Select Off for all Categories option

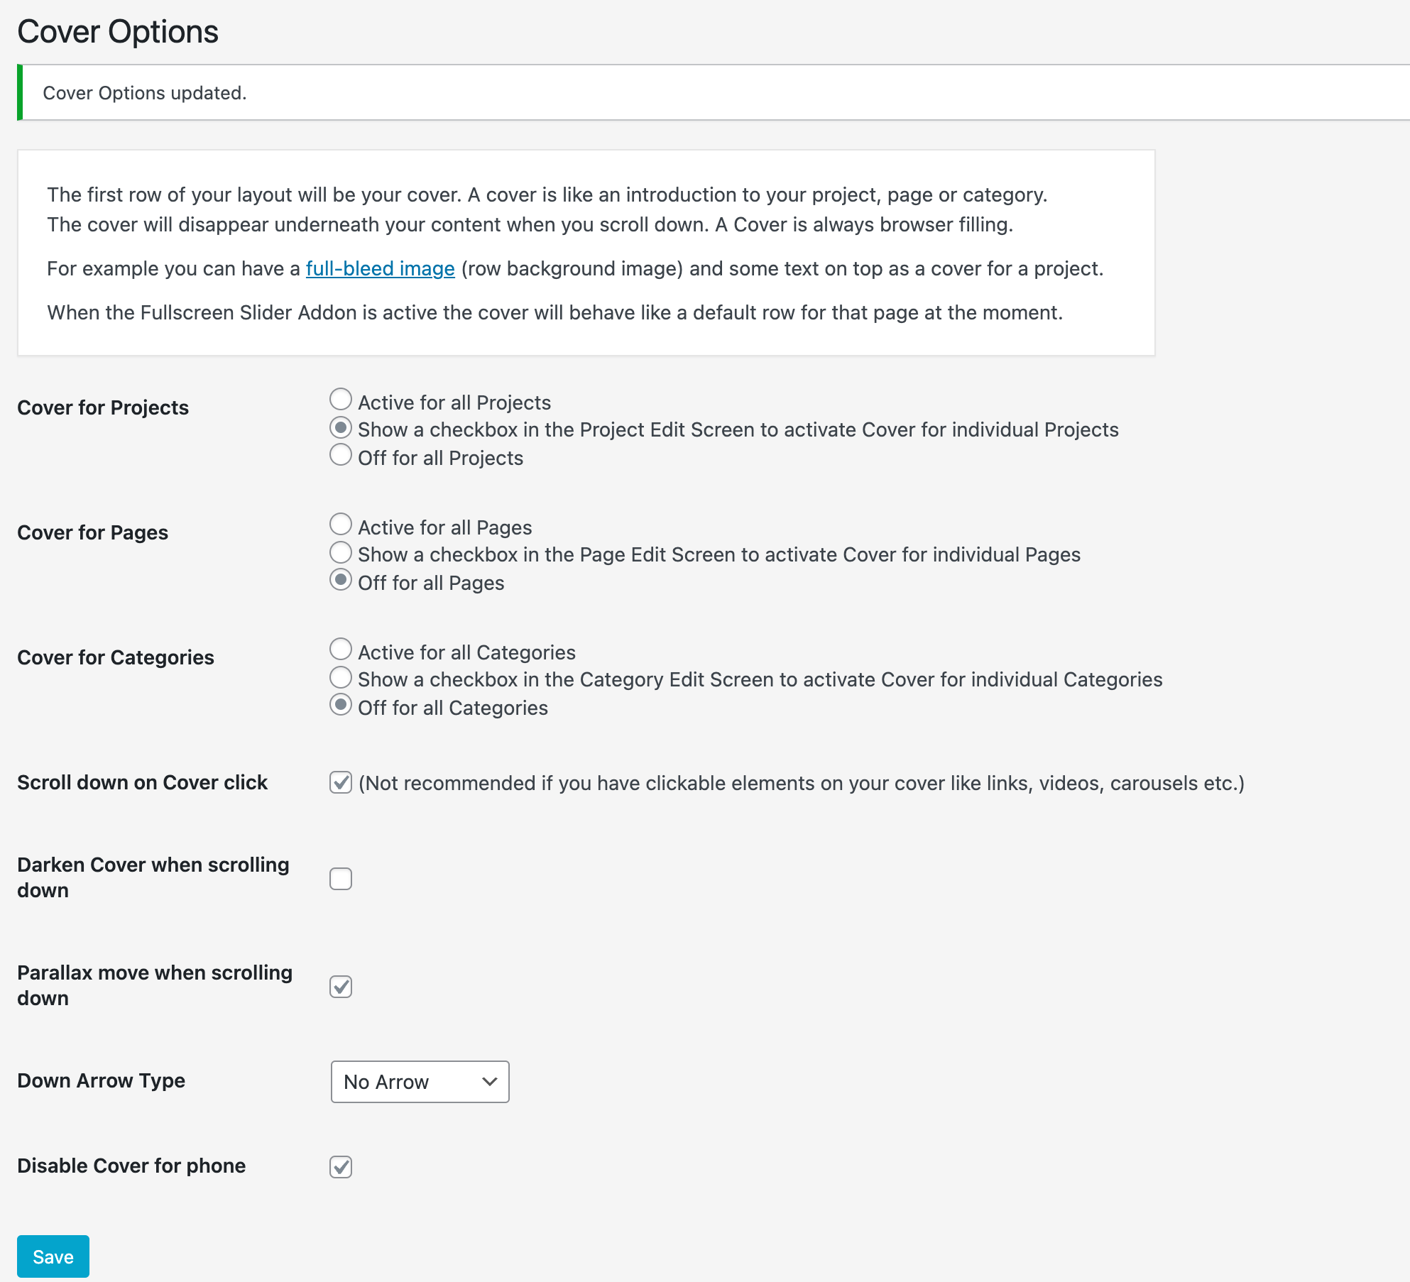(341, 705)
